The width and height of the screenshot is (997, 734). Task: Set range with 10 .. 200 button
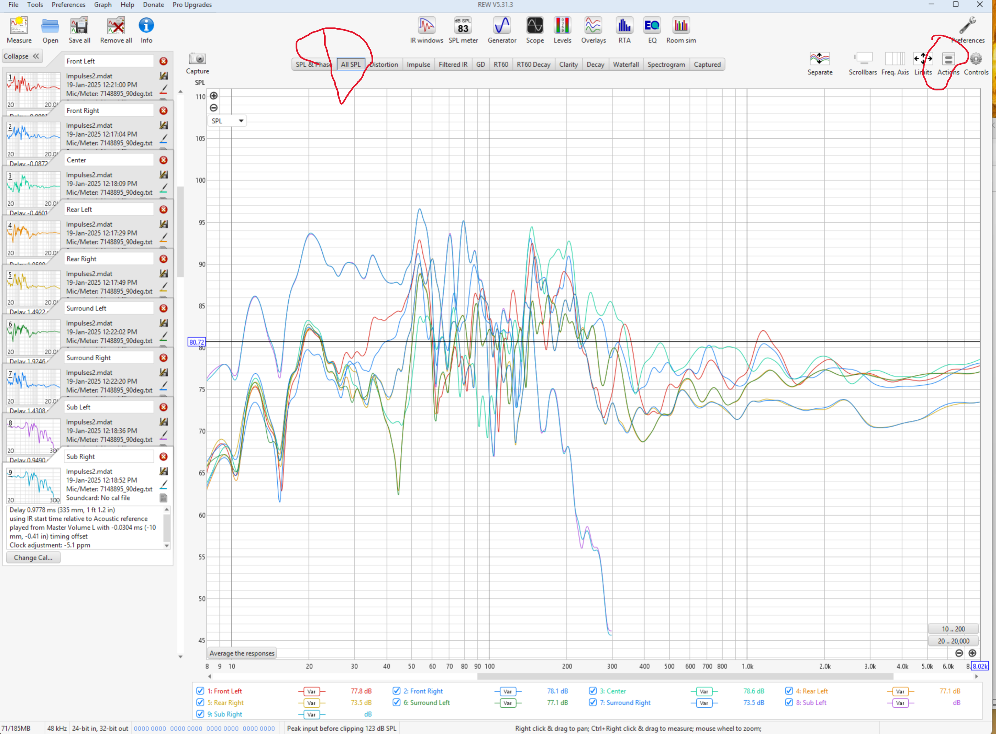click(x=953, y=629)
